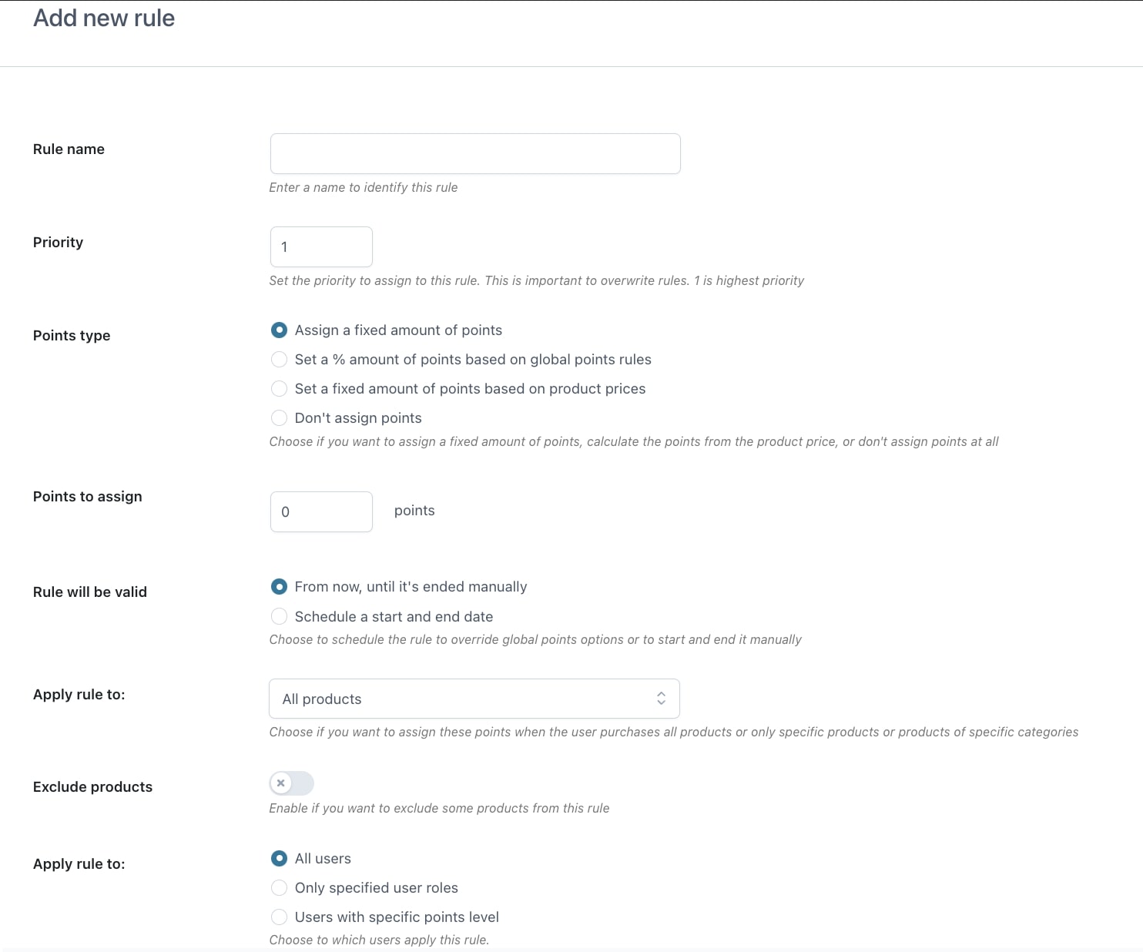
Task: Focus the Priority number field
Action: [x=321, y=246]
